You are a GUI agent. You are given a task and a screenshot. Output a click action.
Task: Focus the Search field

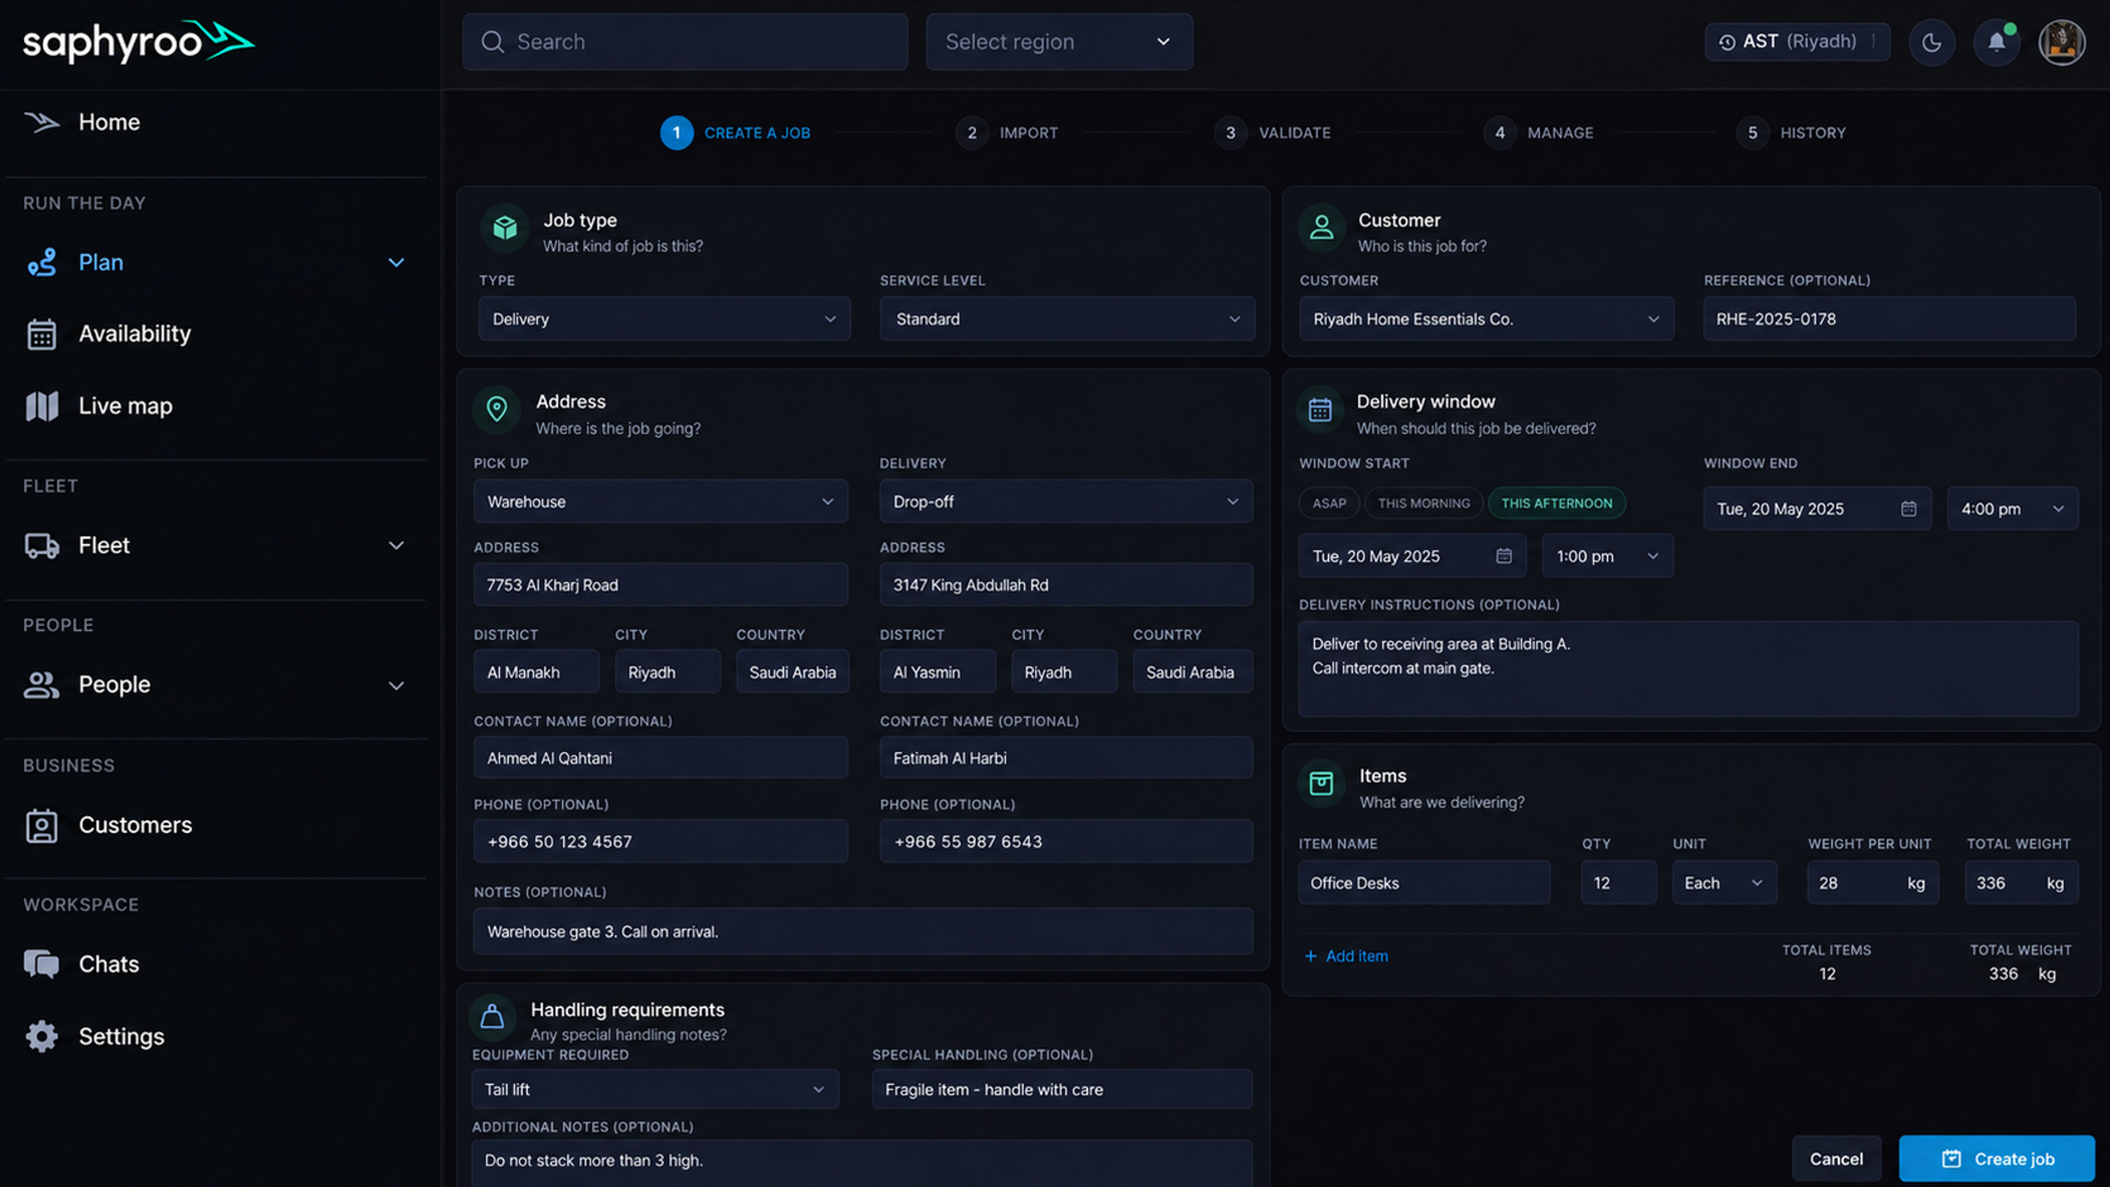coord(685,42)
